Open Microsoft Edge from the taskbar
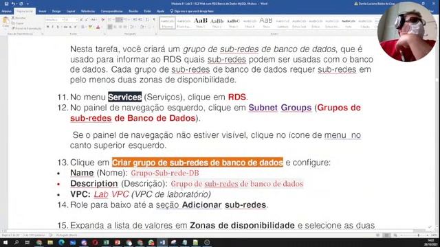 tap(61, 242)
